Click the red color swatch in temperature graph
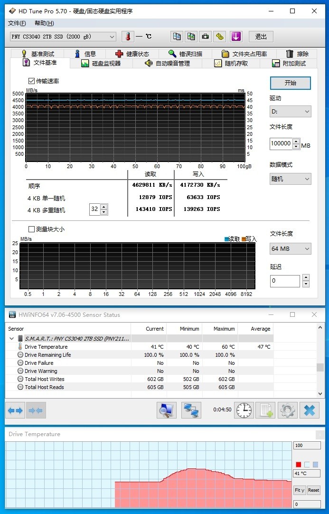The width and height of the screenshot is (329, 514). [x=298, y=465]
